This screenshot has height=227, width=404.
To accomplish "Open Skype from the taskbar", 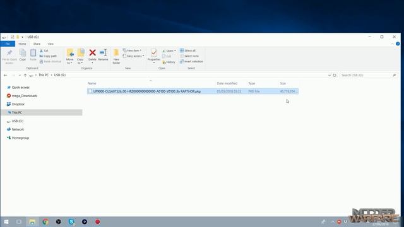I will pyautogui.click(x=71, y=221).
